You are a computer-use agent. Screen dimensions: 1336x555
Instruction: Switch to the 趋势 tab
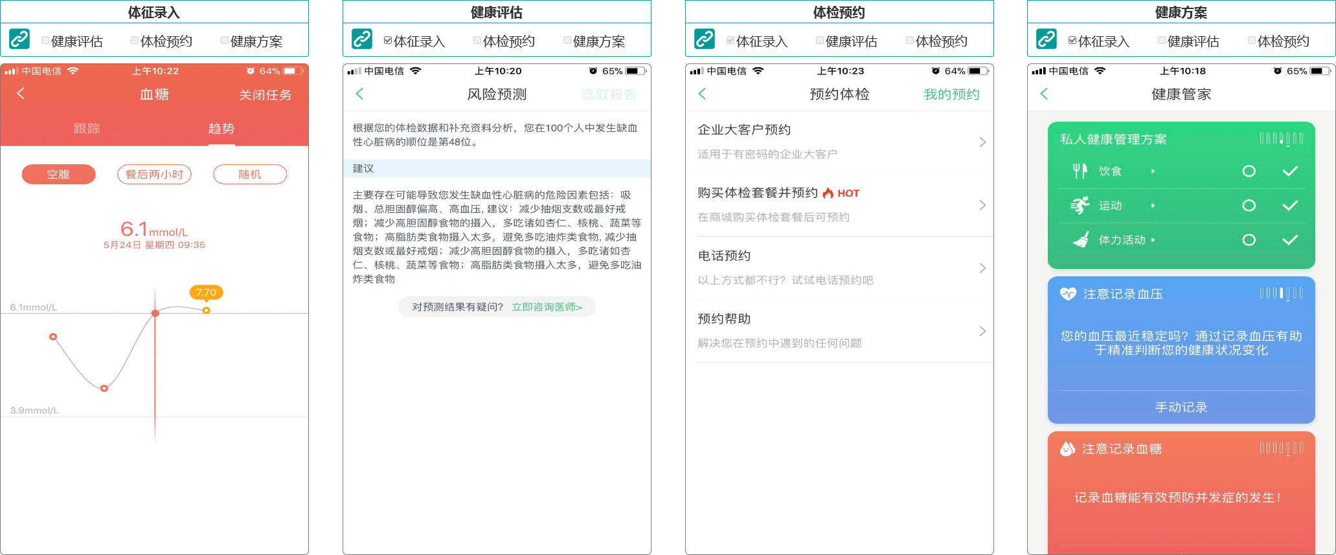click(221, 129)
